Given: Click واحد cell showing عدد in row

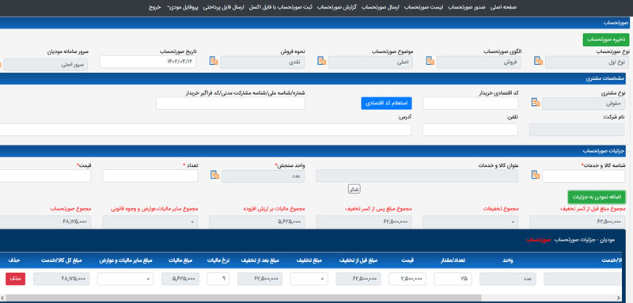Looking at the screenshot, I should coord(507,278).
